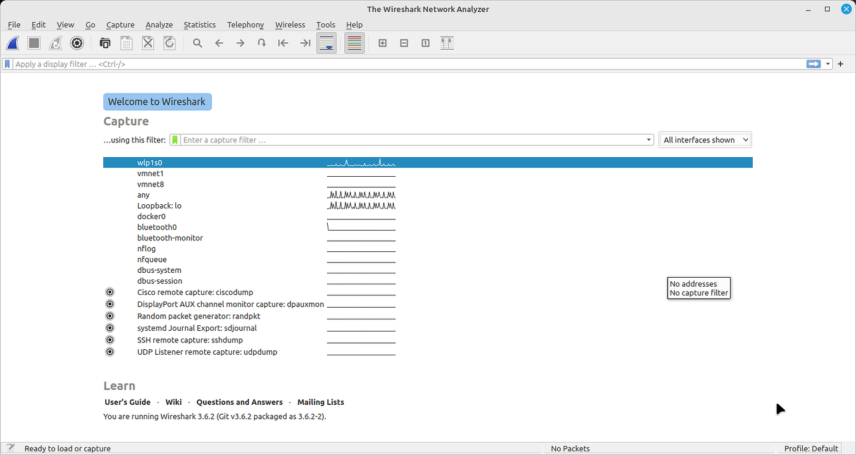Image resolution: width=856 pixels, height=455 pixels.
Task: Open a capture file icon
Action: [105, 43]
